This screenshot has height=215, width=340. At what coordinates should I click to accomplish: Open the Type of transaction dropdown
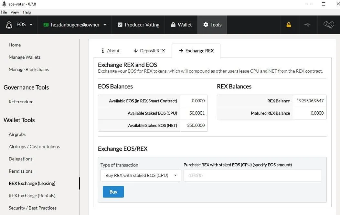point(141,175)
